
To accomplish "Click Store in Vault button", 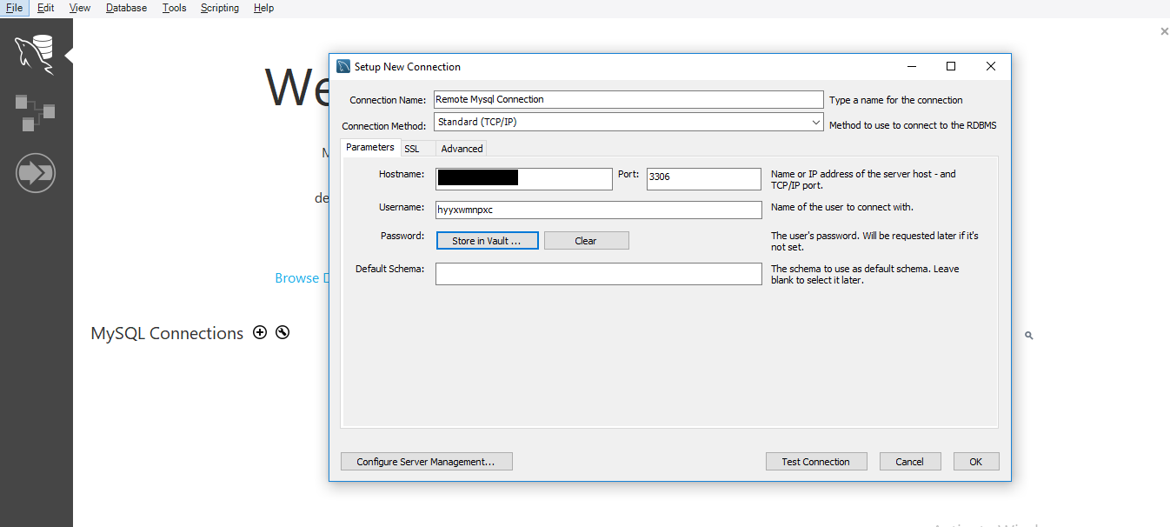I will point(487,241).
